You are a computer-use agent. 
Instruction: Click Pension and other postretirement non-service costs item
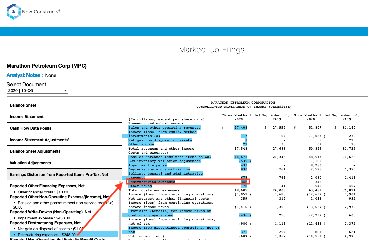(64, 205)
